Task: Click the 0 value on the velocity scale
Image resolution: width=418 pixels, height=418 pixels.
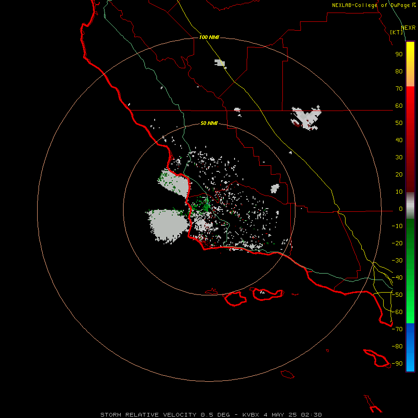Action: [401, 209]
